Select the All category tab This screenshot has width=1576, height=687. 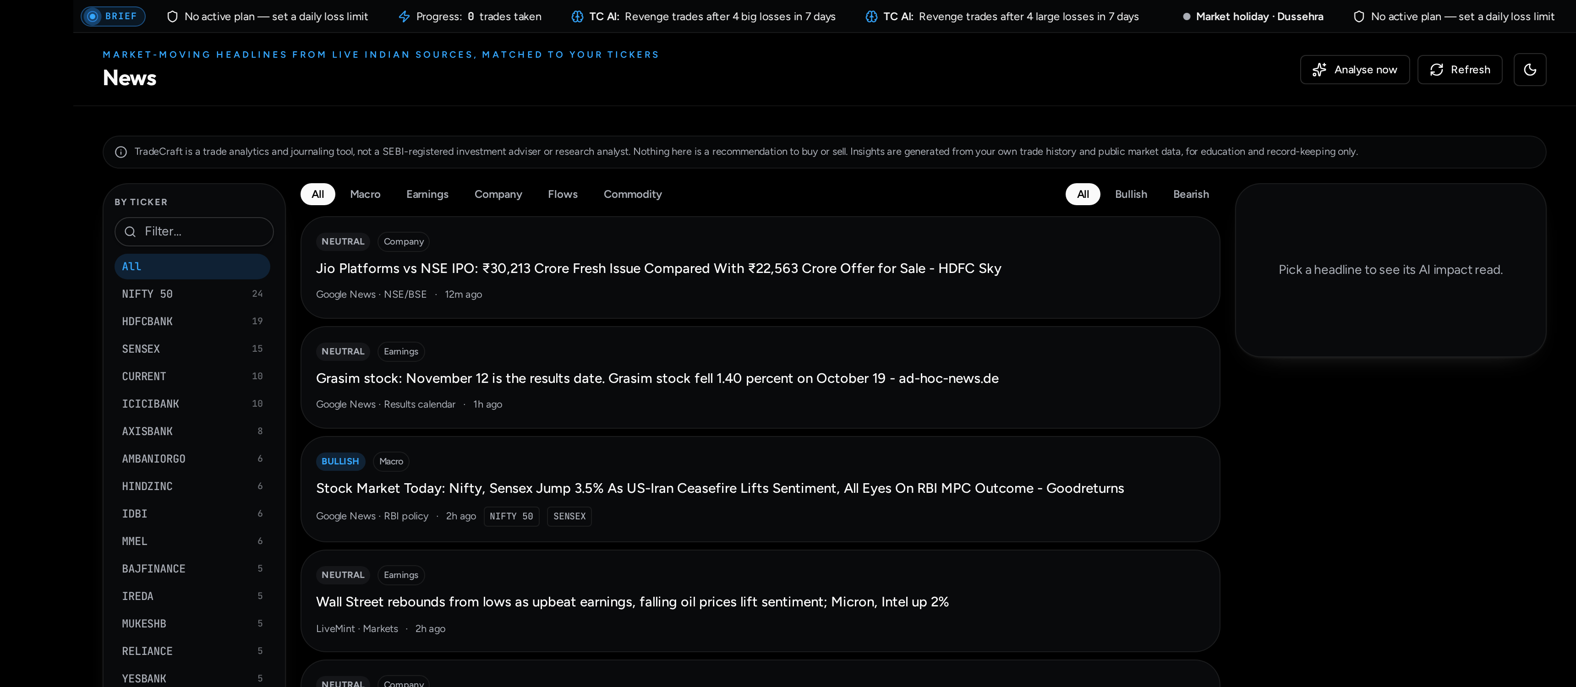coord(317,194)
